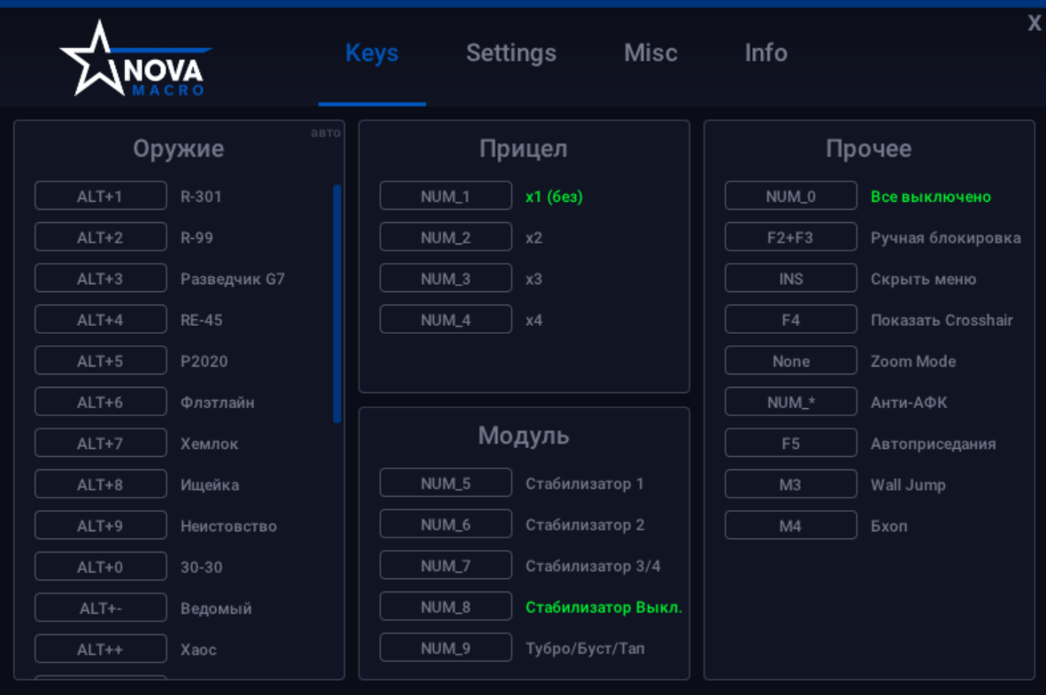
Task: Click the авто label in Оружие panel
Action: click(325, 133)
